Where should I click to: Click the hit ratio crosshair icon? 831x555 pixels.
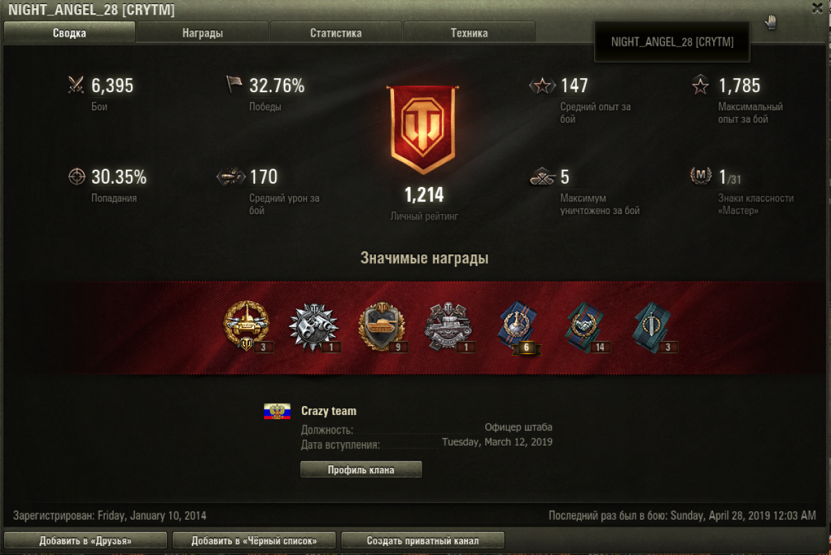click(76, 177)
